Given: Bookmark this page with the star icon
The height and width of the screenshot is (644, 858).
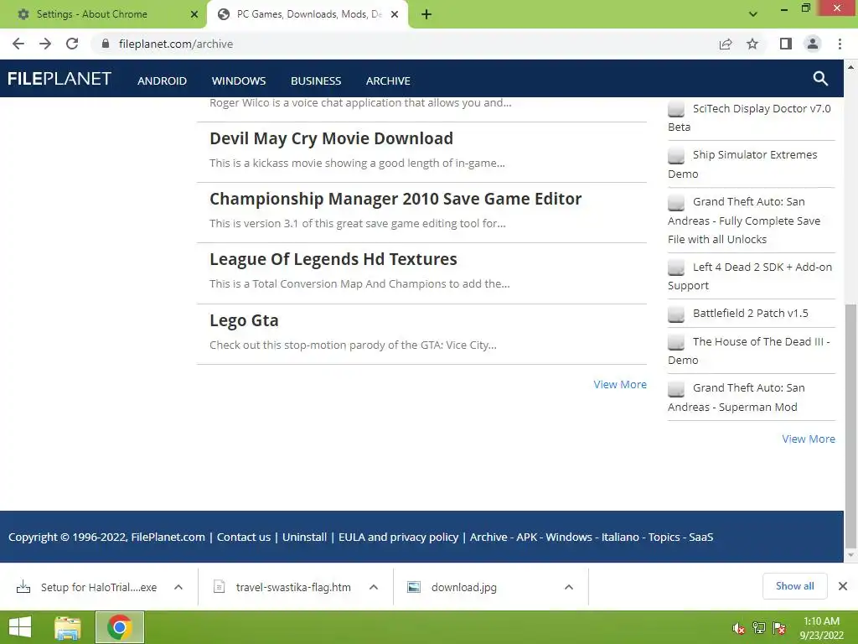Looking at the screenshot, I should point(752,44).
